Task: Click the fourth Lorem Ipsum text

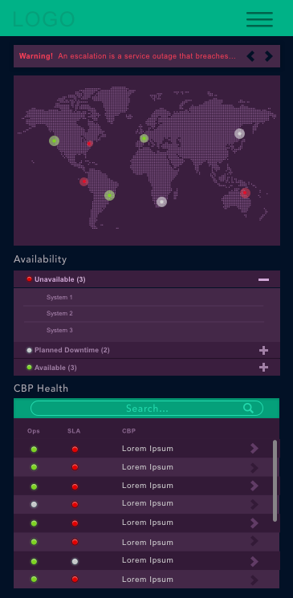Action: tap(147, 503)
